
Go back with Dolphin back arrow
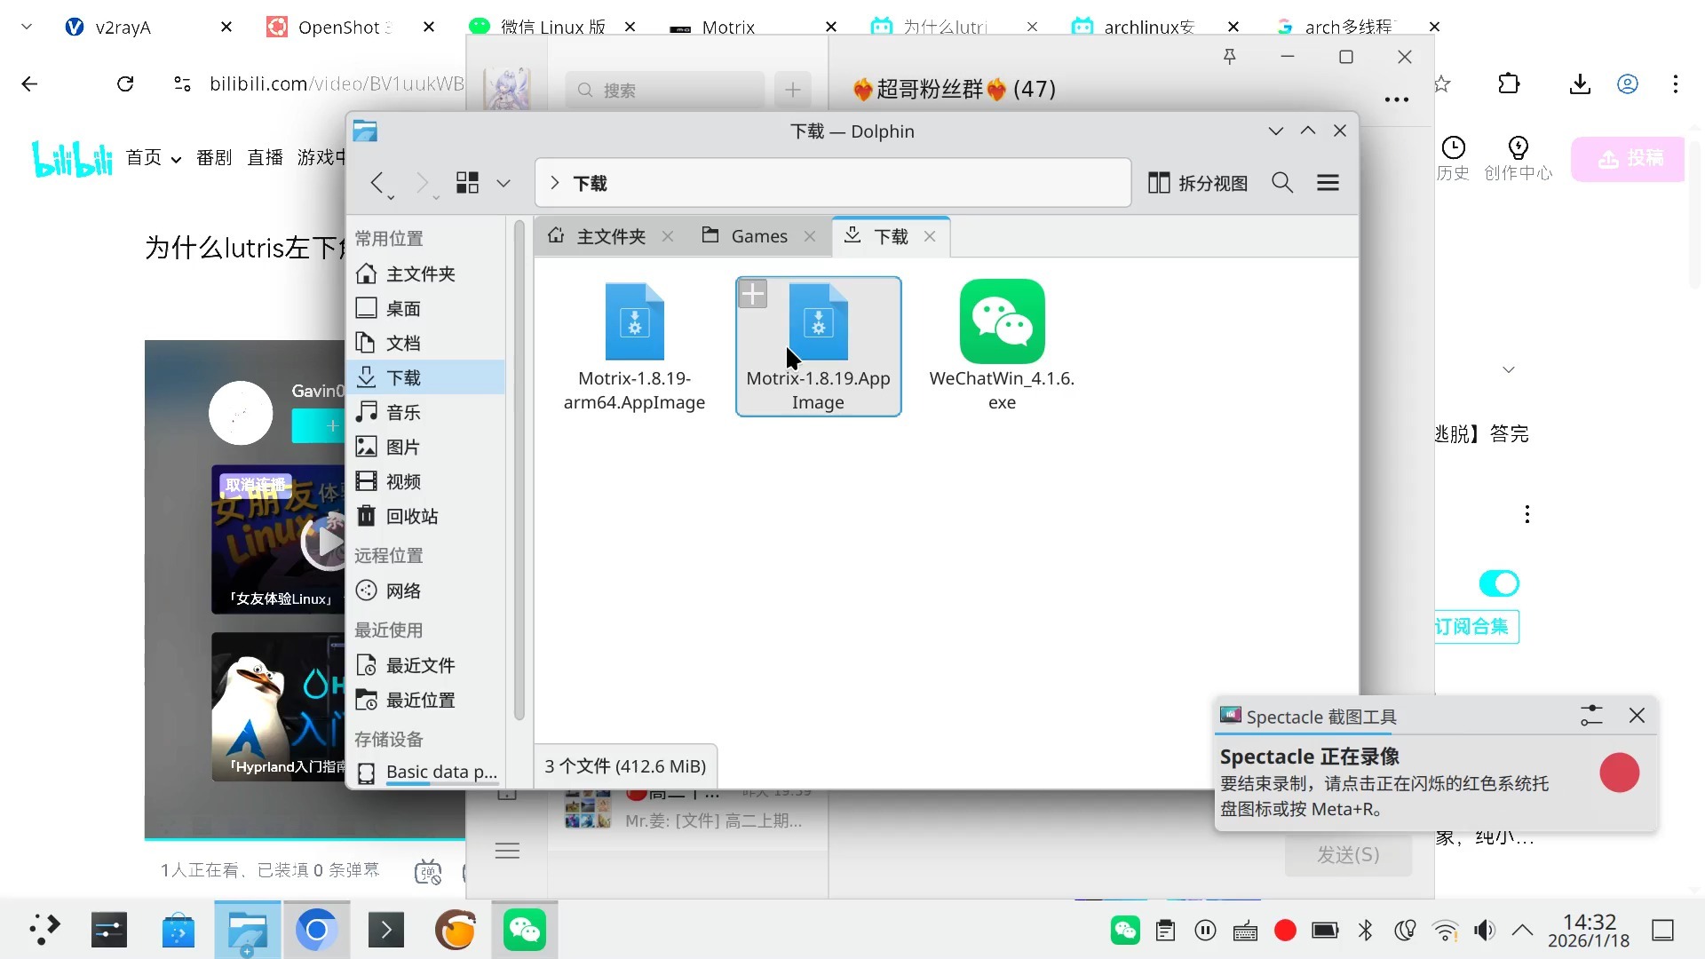click(377, 183)
